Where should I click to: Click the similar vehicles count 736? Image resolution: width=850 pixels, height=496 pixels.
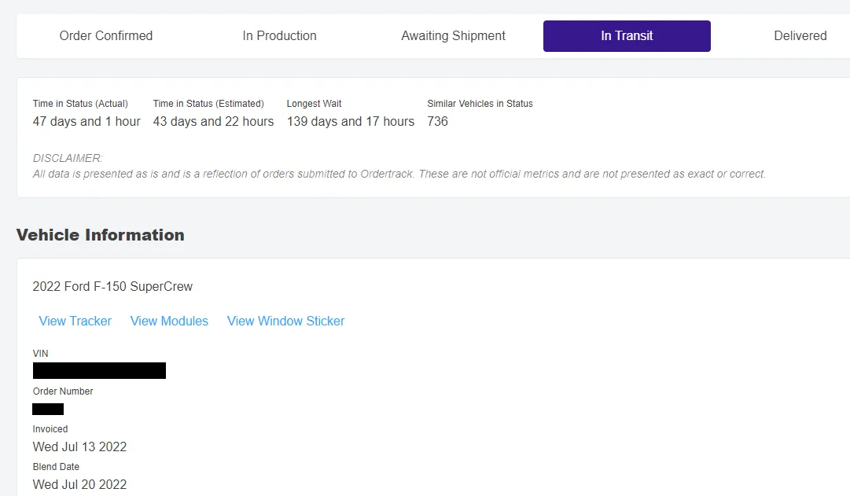(437, 122)
